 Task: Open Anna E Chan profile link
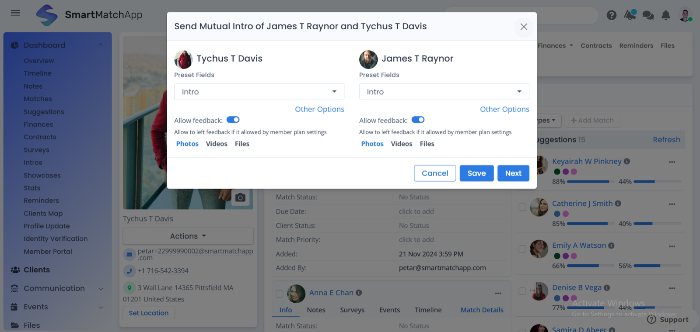click(x=331, y=293)
